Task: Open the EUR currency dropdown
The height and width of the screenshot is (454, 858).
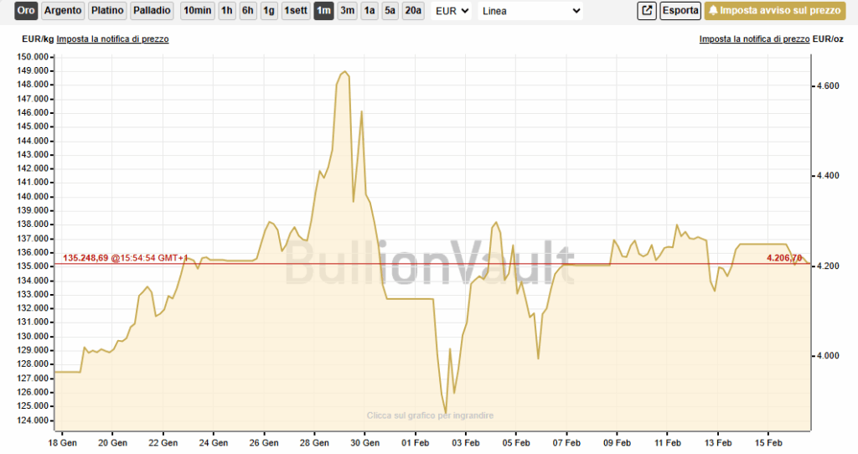Action: [452, 11]
